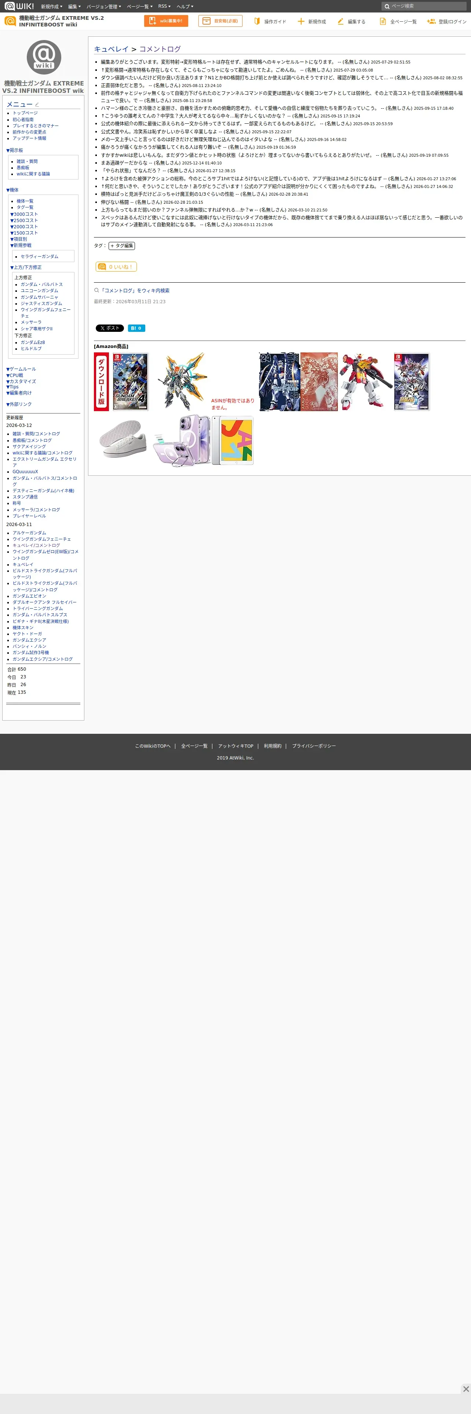The image size is (471, 1414).
Task: Expand the ▼カスタマイズ sidebar section
Action: (x=21, y=381)
